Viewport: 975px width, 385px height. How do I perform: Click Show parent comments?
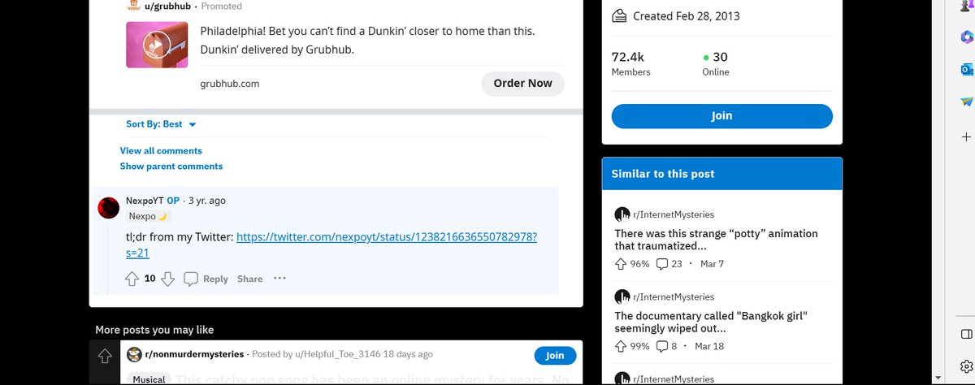pos(171,167)
